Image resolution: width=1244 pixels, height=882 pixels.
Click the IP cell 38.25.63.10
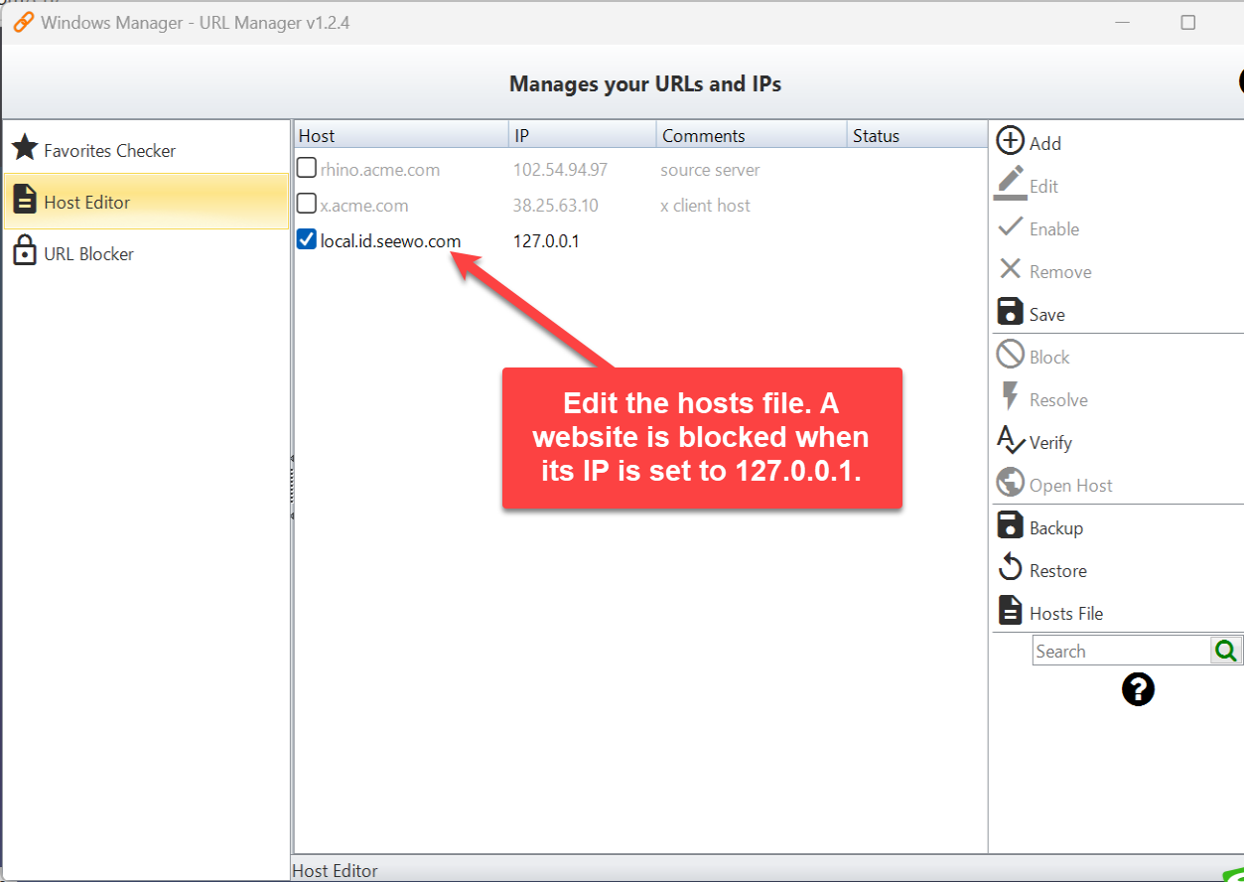coord(556,206)
